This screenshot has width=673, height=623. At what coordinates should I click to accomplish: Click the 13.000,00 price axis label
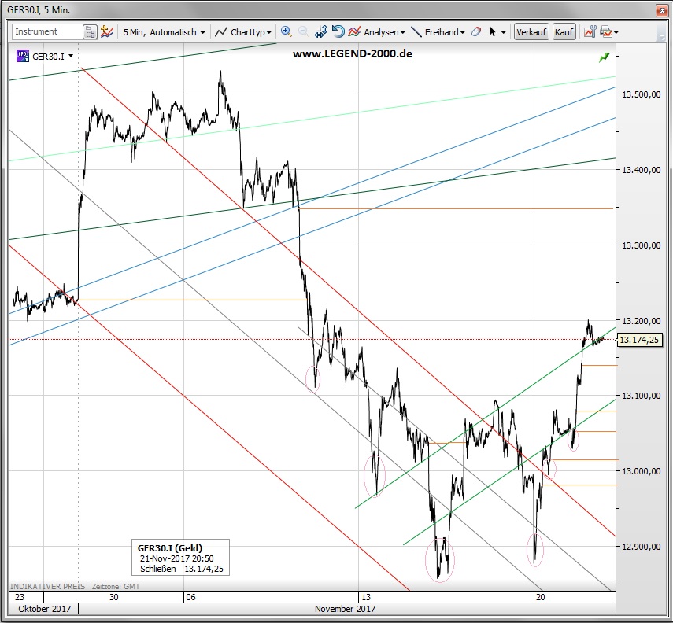(x=642, y=471)
